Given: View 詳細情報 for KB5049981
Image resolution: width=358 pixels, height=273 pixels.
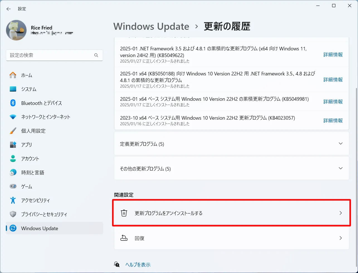Looking at the screenshot, I should coord(333,102).
